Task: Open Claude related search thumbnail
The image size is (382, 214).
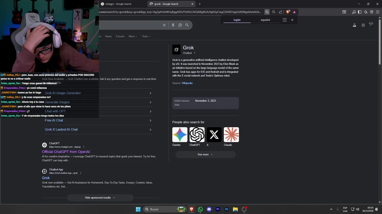Action: pyautogui.click(x=231, y=135)
